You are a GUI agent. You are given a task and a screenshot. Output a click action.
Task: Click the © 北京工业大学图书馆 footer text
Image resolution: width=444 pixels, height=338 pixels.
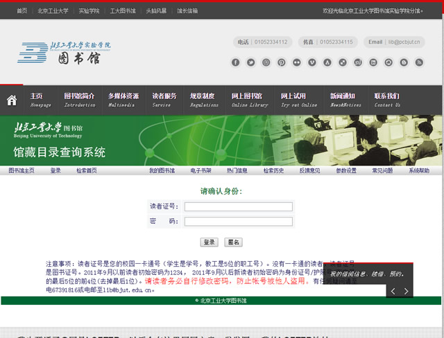[x=221, y=301]
